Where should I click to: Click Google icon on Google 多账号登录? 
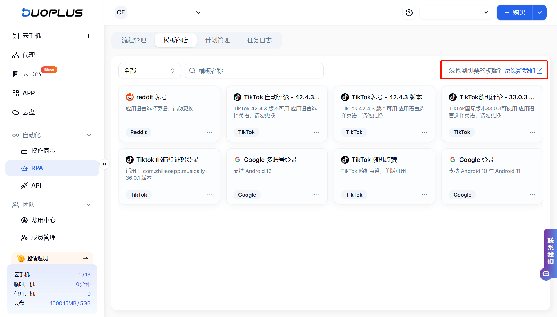(x=237, y=160)
